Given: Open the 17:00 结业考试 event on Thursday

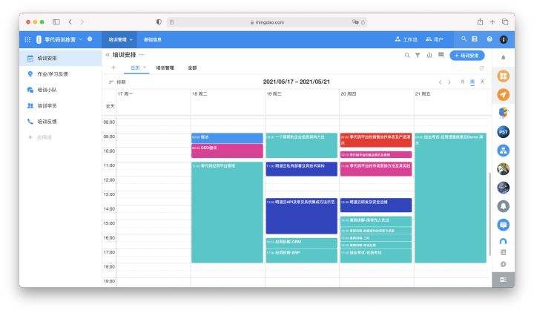Looking at the screenshot, I should click(376, 255).
